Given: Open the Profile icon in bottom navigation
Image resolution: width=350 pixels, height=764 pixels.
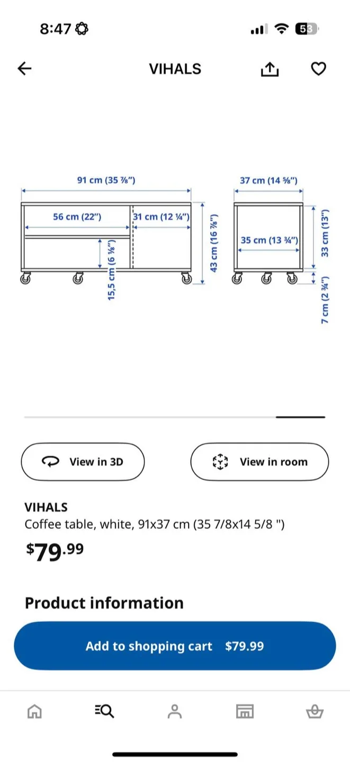Looking at the screenshot, I should (175, 711).
